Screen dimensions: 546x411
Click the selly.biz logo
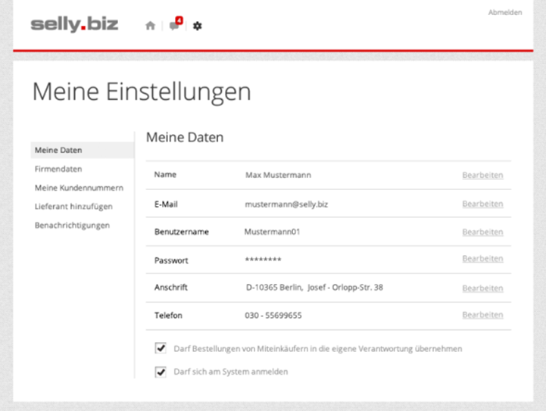(x=74, y=24)
